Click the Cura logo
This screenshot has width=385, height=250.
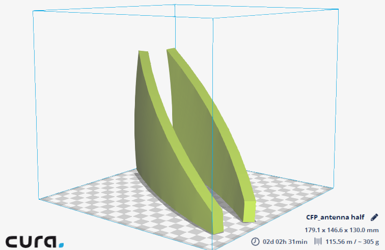click(33, 240)
